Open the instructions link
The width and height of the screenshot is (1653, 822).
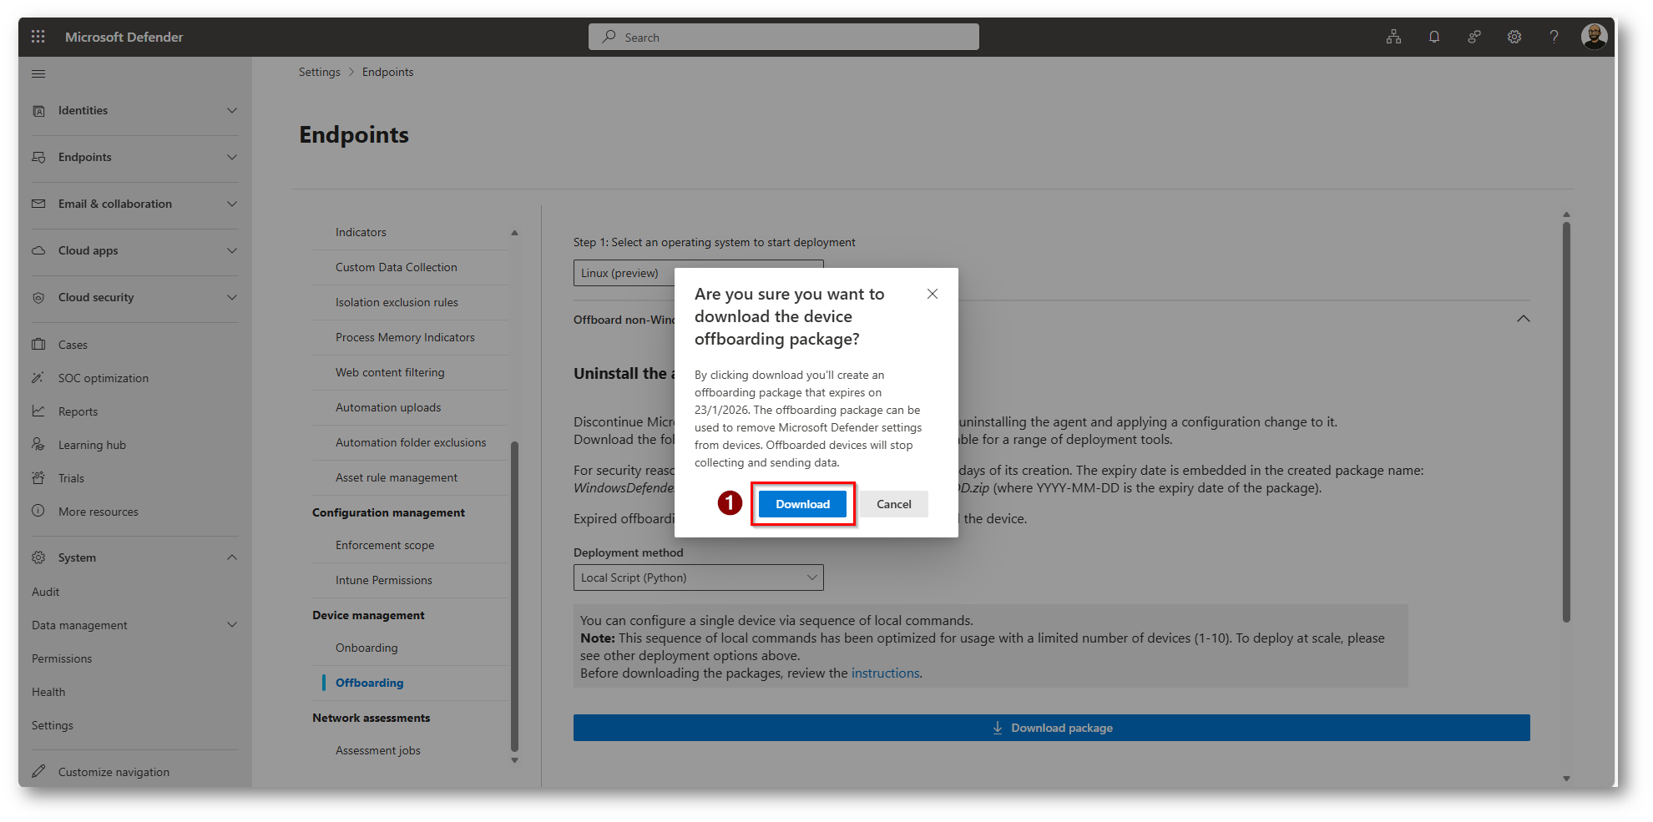click(x=885, y=673)
